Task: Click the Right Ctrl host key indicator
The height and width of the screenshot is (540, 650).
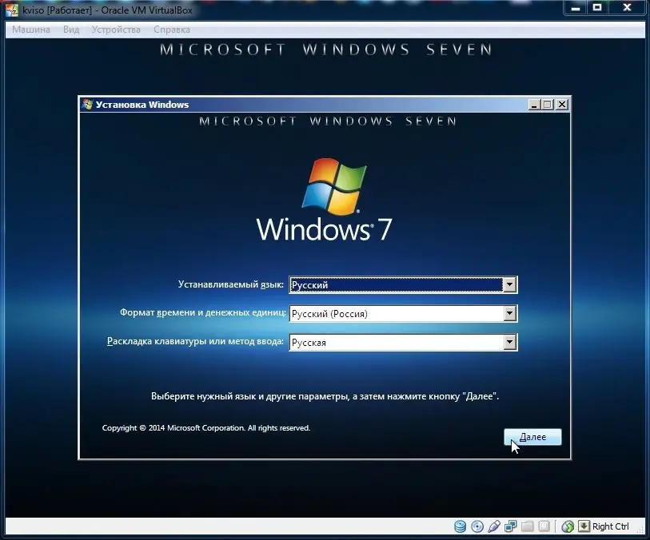Action: point(609,526)
